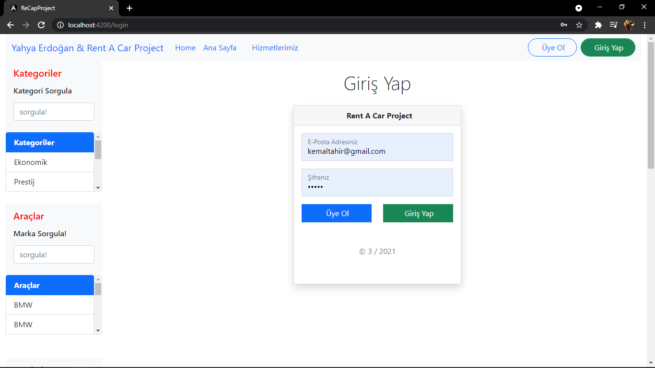Navigate to Hizmetlerimiz
The height and width of the screenshot is (368, 655).
[275, 47]
